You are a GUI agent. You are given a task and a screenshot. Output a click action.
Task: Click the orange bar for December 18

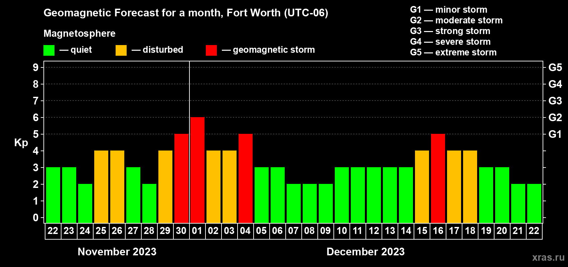pos(470,187)
